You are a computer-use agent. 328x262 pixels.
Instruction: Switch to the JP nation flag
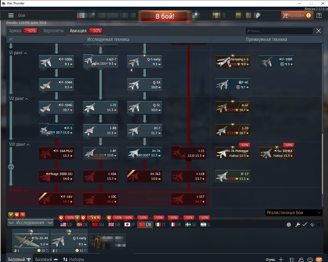(129, 224)
